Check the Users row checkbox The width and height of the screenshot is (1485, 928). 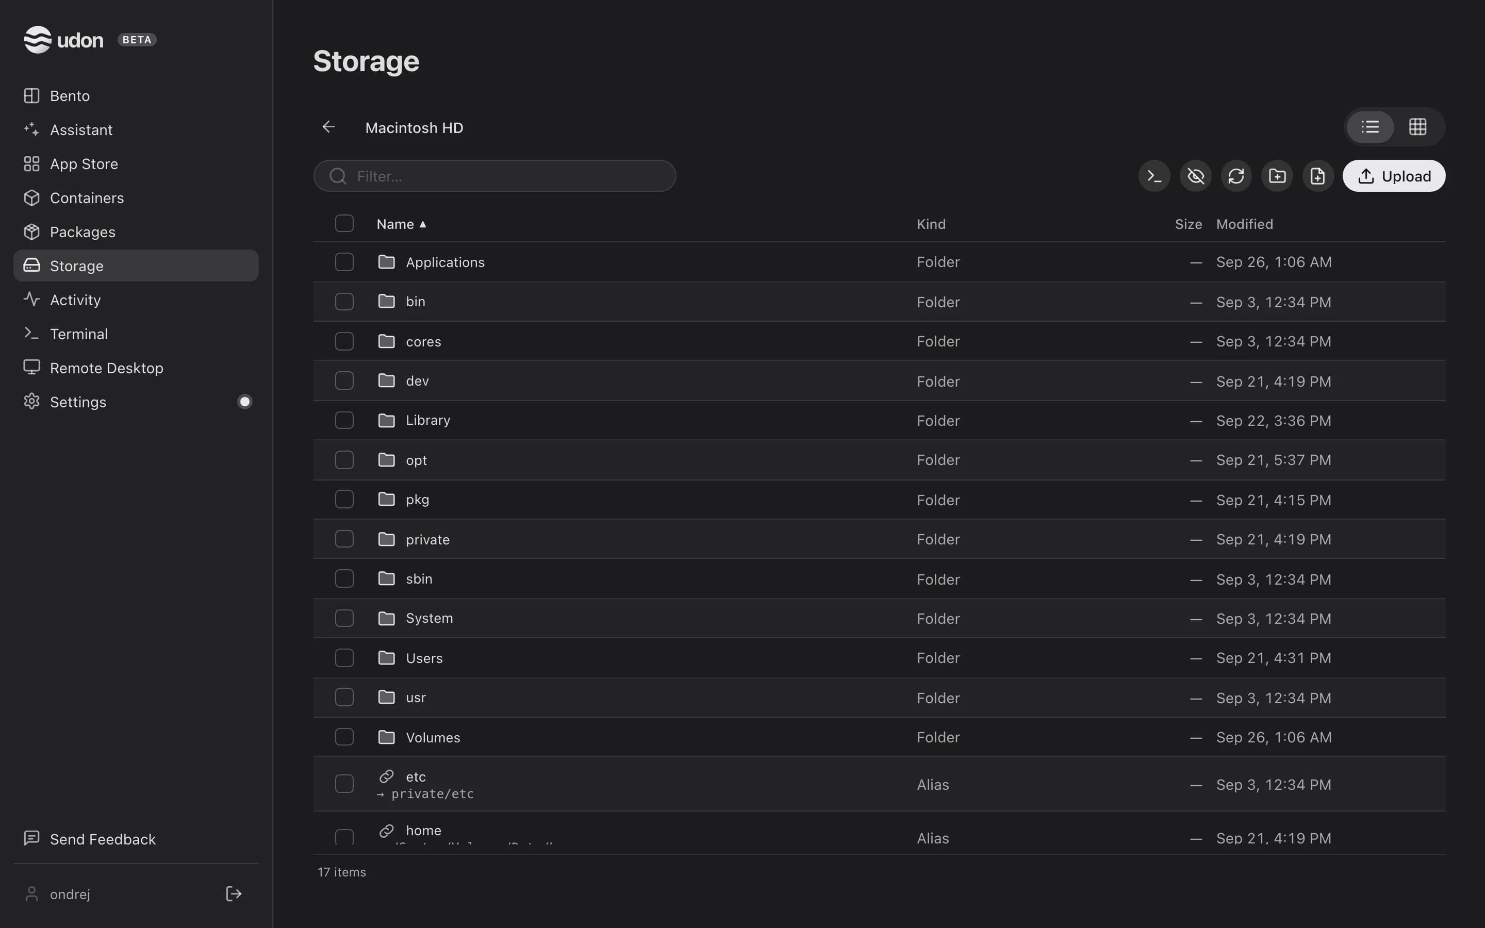344,658
